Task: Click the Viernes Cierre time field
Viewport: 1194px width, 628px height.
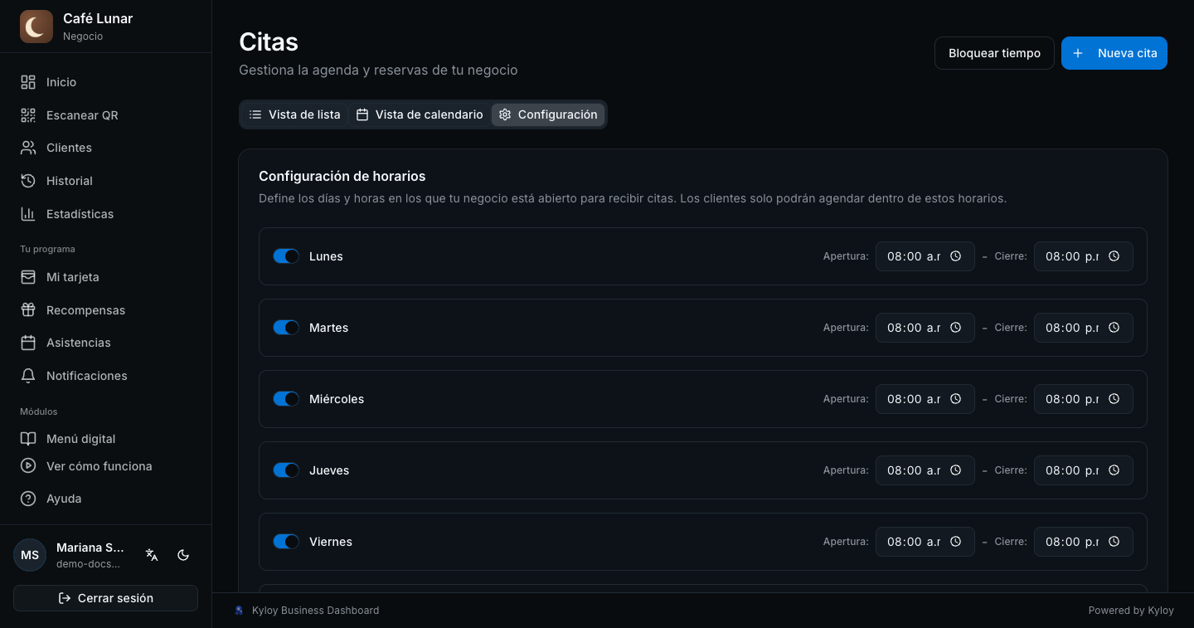Action: coord(1084,542)
